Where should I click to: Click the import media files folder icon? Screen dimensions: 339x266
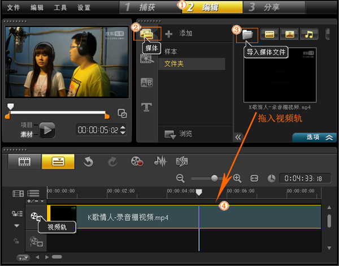click(x=247, y=35)
